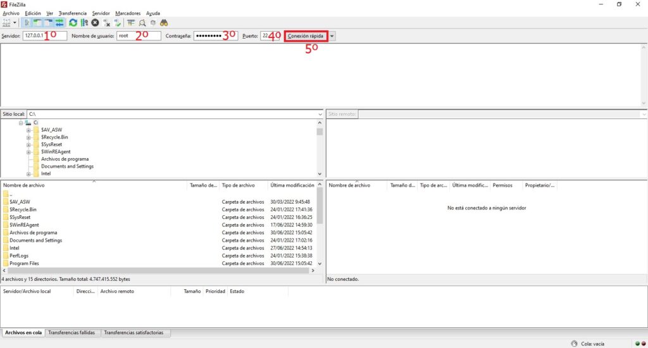Open the Marcadores menu
The image size is (648, 348).
[128, 13]
